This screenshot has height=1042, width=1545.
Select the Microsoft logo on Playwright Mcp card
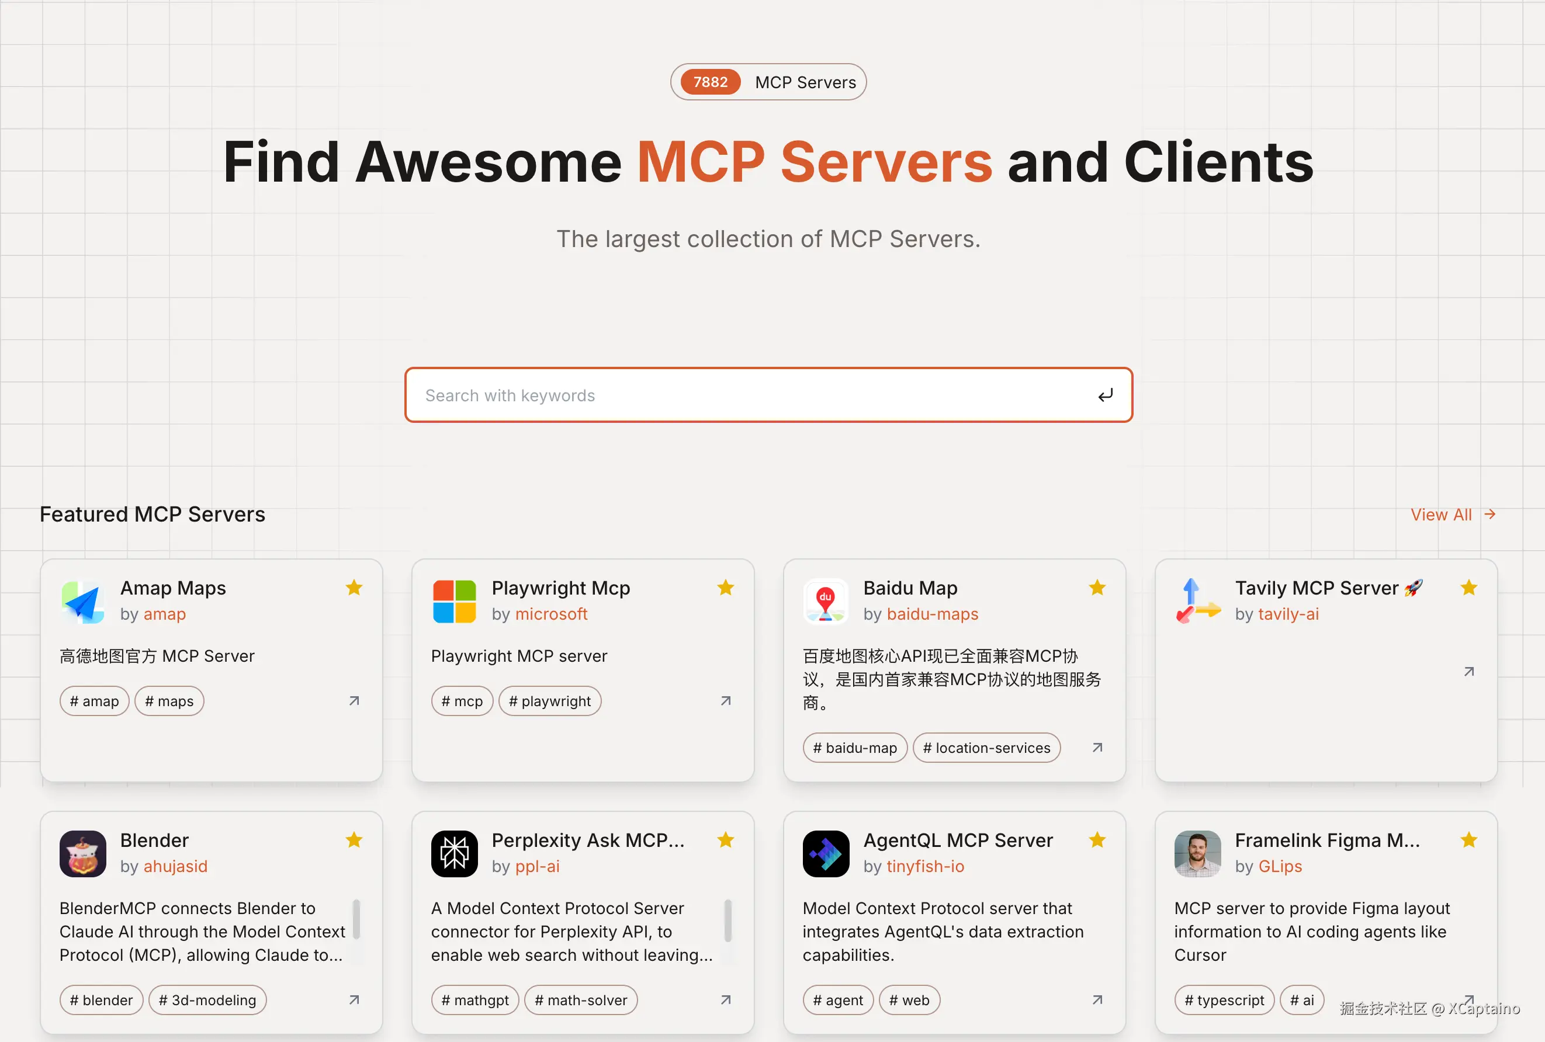point(454,602)
